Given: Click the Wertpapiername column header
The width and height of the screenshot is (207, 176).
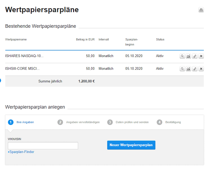Looking at the screenshot, I should (16, 40).
